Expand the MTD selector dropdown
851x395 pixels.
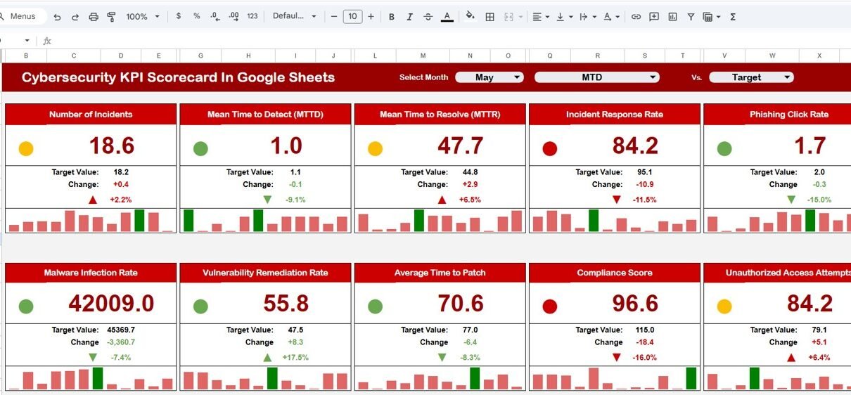click(596, 77)
